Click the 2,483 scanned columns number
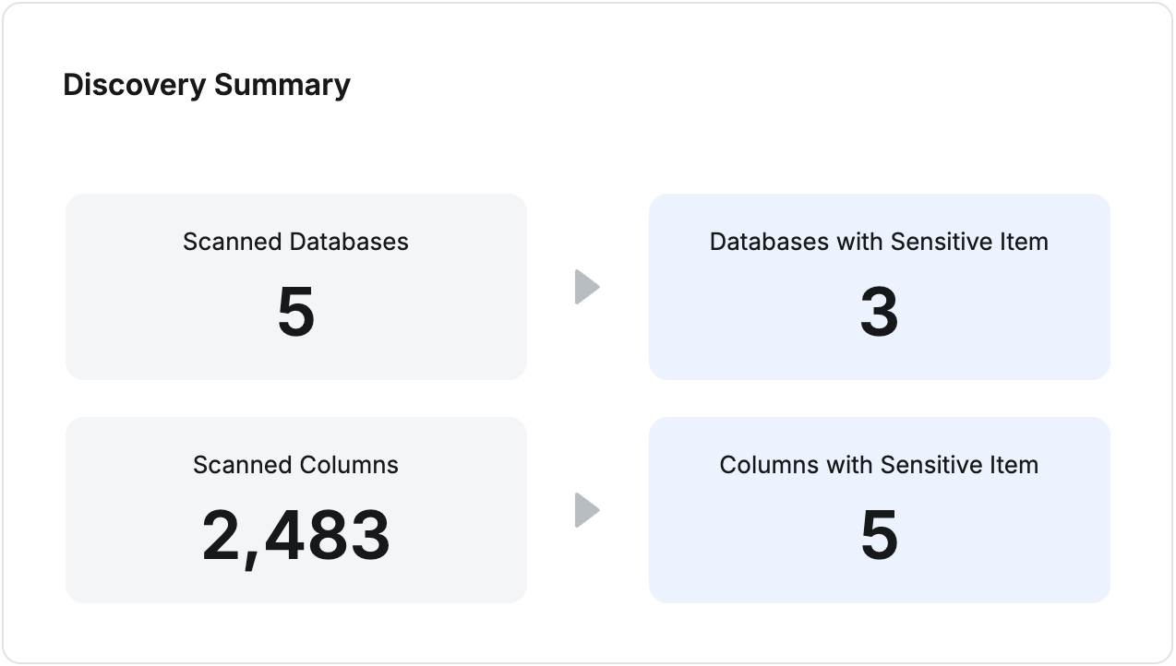Screen dimensions: 1176x666 [x=296, y=536]
